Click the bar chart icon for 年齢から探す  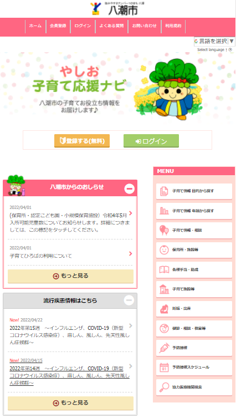[164, 211]
